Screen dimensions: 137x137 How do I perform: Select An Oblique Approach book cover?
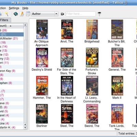click(x=42, y=29)
